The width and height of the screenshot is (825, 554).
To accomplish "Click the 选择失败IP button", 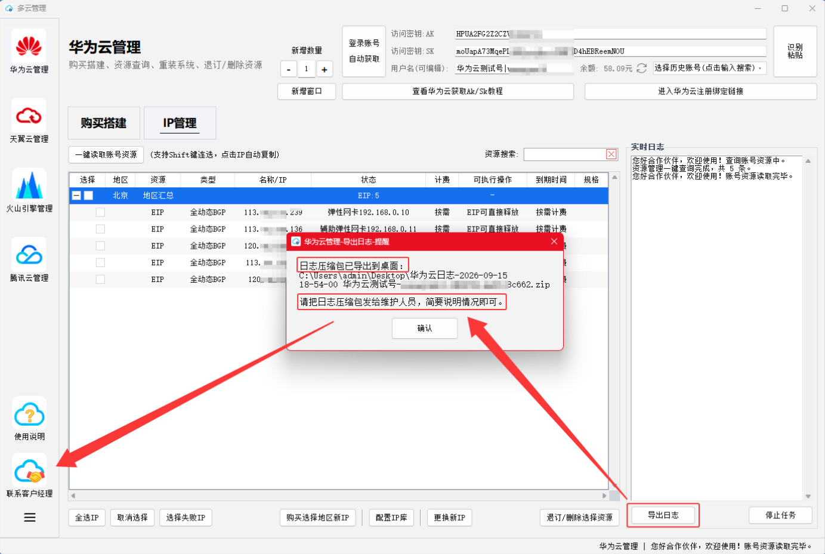I will click(186, 518).
